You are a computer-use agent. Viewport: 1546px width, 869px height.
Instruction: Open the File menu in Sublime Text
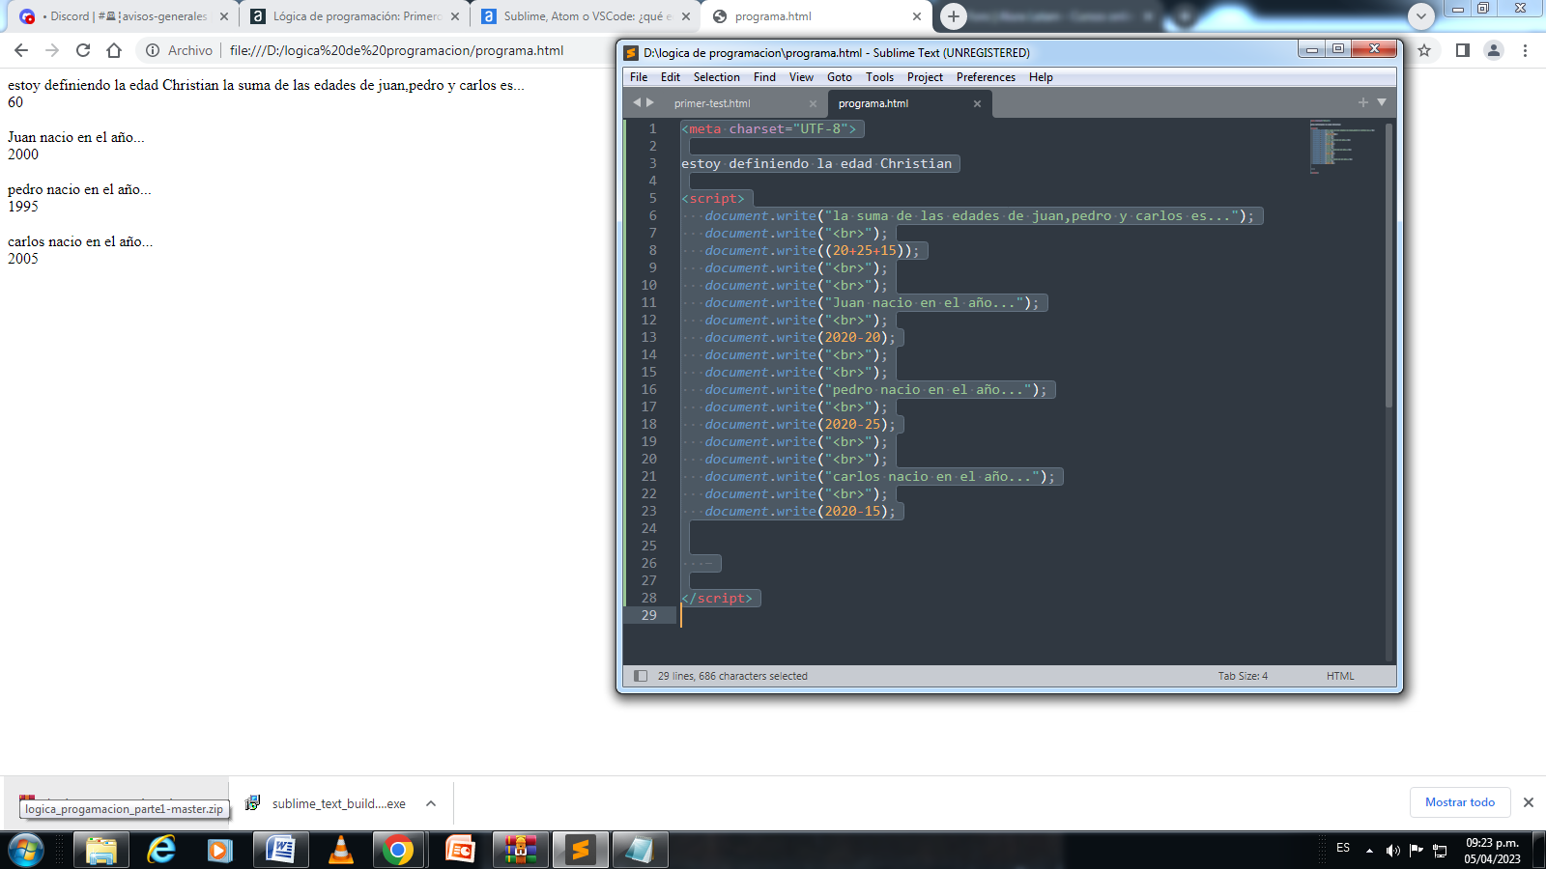click(639, 77)
